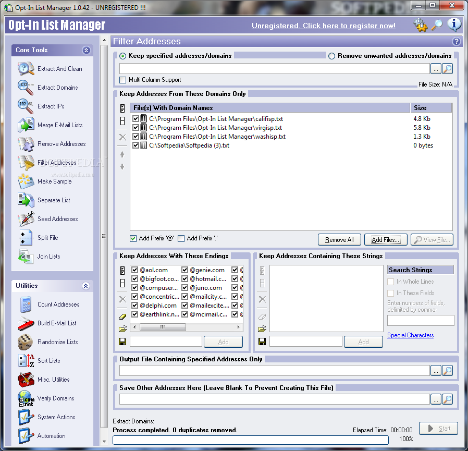Open the Extract Domains tool
The image size is (468, 451).
[x=48, y=88]
